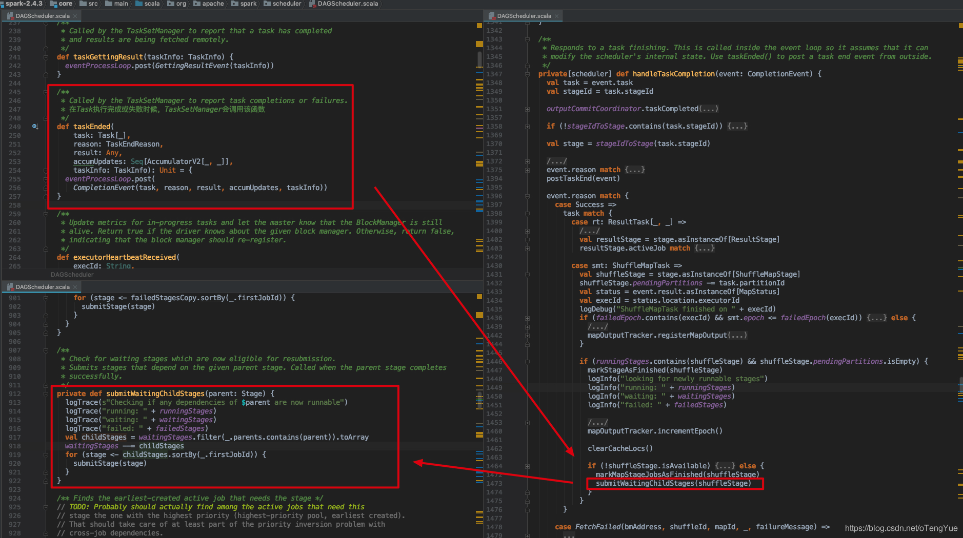Expand the folded comment at line 1400
This screenshot has width=963, height=538.
click(x=527, y=231)
